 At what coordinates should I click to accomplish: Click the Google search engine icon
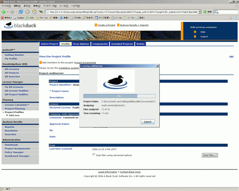tap(216, 12)
